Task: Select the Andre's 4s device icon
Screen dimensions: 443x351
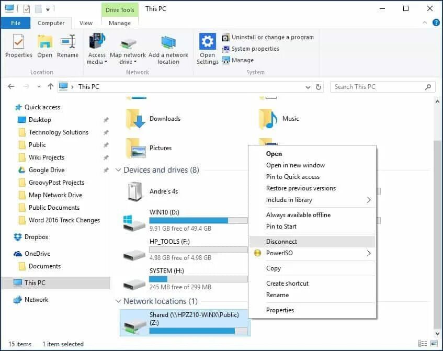Action: point(134,191)
